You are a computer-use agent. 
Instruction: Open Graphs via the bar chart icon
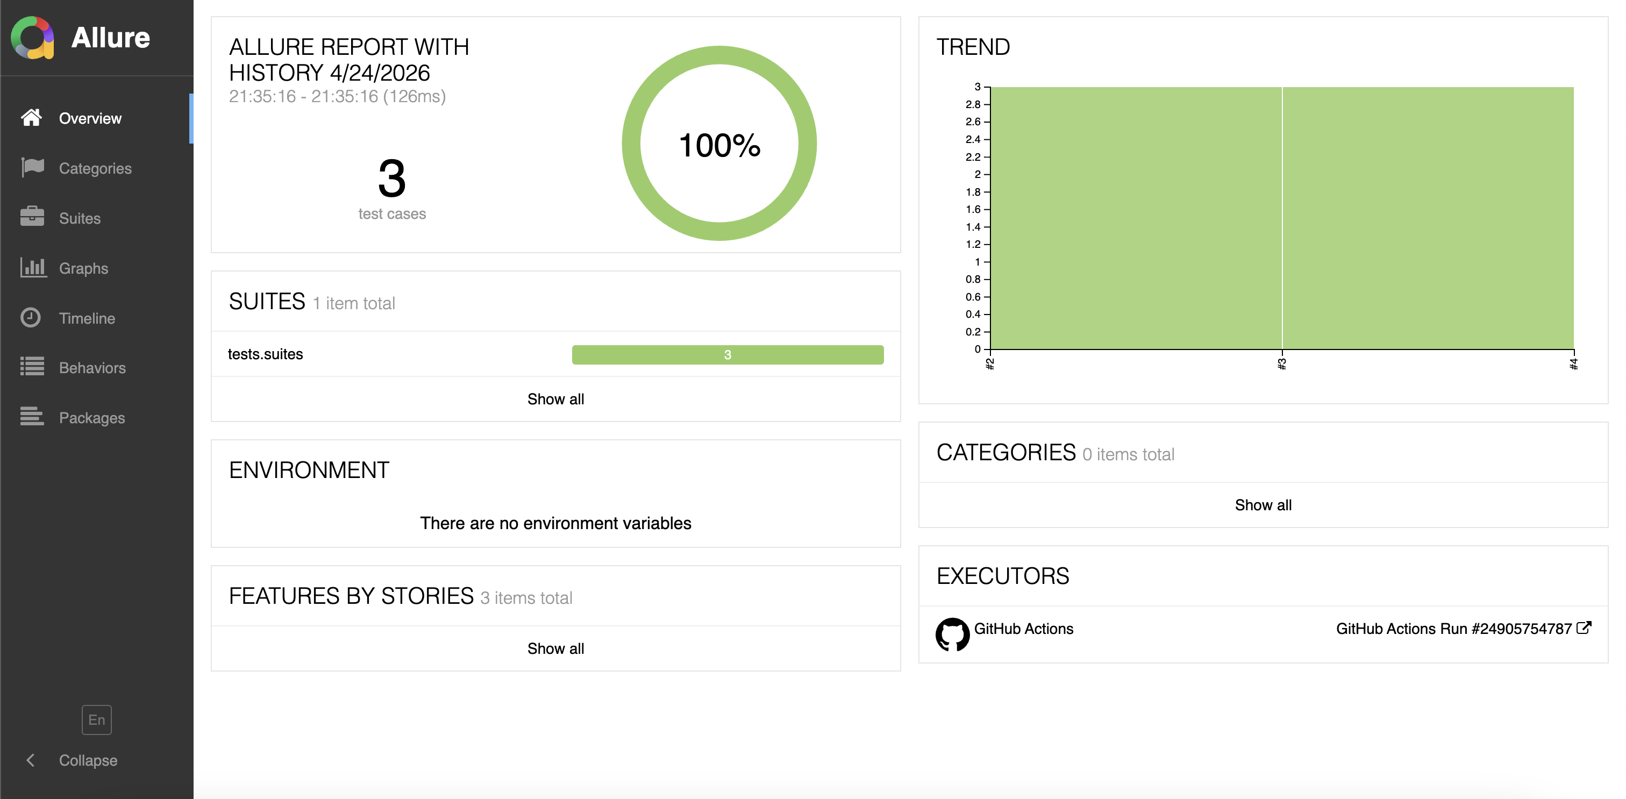pyautogui.click(x=33, y=268)
